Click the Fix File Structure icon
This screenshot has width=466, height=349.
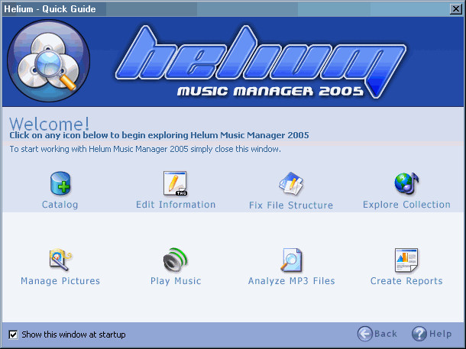291,183
